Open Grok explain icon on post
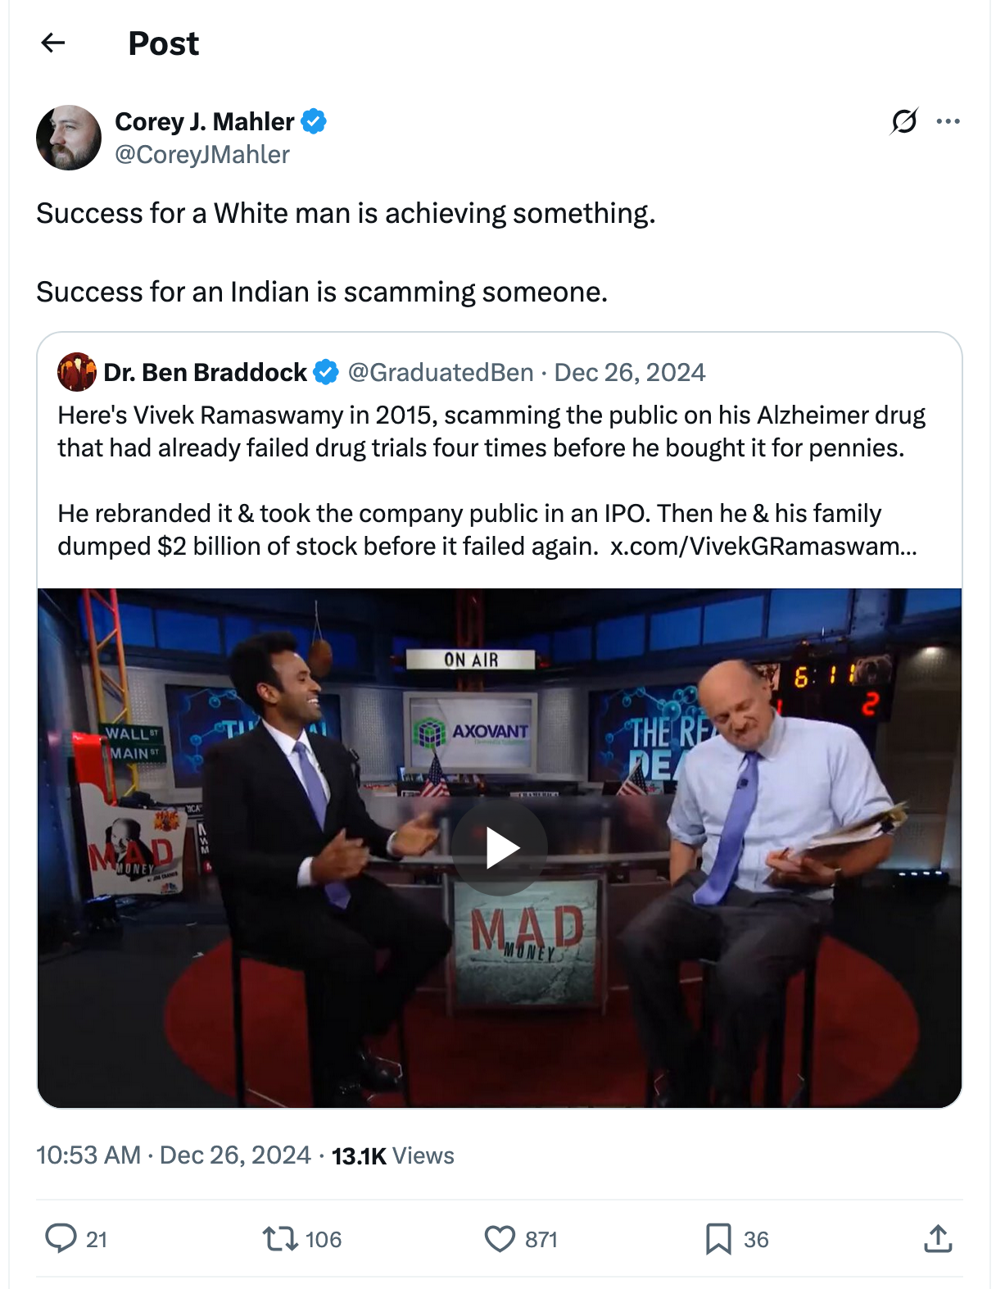 click(904, 121)
